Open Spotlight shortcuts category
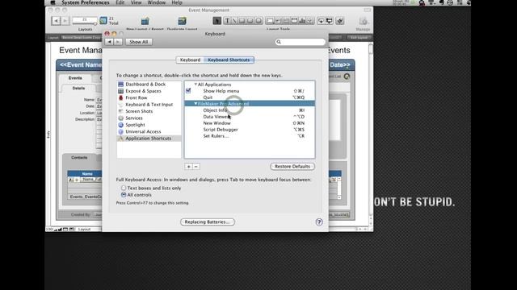 [x=149, y=125]
